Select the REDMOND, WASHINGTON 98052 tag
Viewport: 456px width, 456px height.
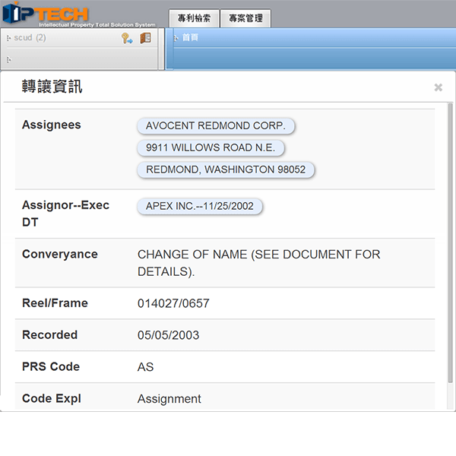[226, 169]
